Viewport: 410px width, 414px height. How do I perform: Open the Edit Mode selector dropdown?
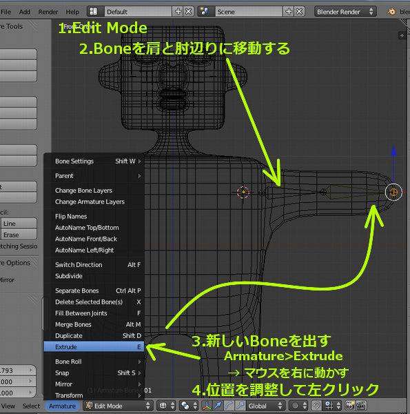[118, 406]
